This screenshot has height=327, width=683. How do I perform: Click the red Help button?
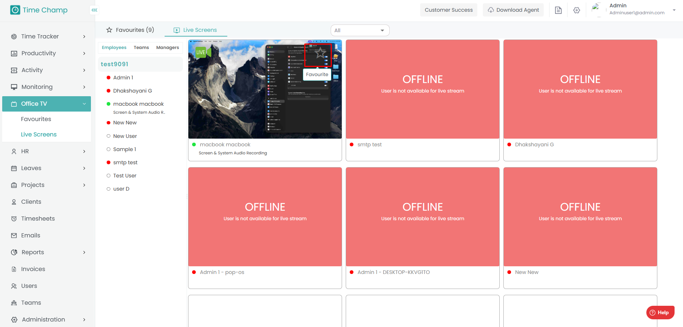(660, 312)
